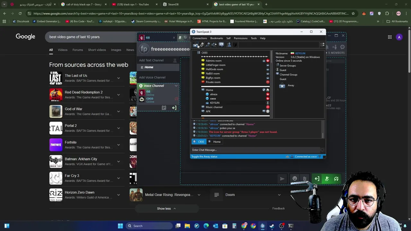Image resolution: width=411 pixels, height=231 pixels.
Task: Select the Music channel
Action: [214, 107]
